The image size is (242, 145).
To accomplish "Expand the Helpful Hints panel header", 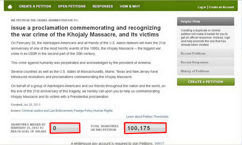I will click(206, 21).
